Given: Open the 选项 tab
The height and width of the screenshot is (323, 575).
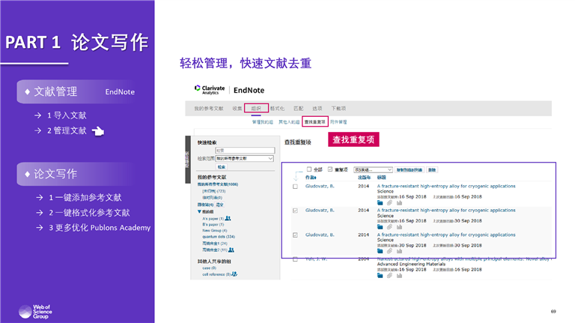Looking at the screenshot, I should (317, 109).
